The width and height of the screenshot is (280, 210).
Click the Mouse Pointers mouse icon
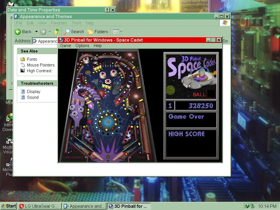coord(23,65)
